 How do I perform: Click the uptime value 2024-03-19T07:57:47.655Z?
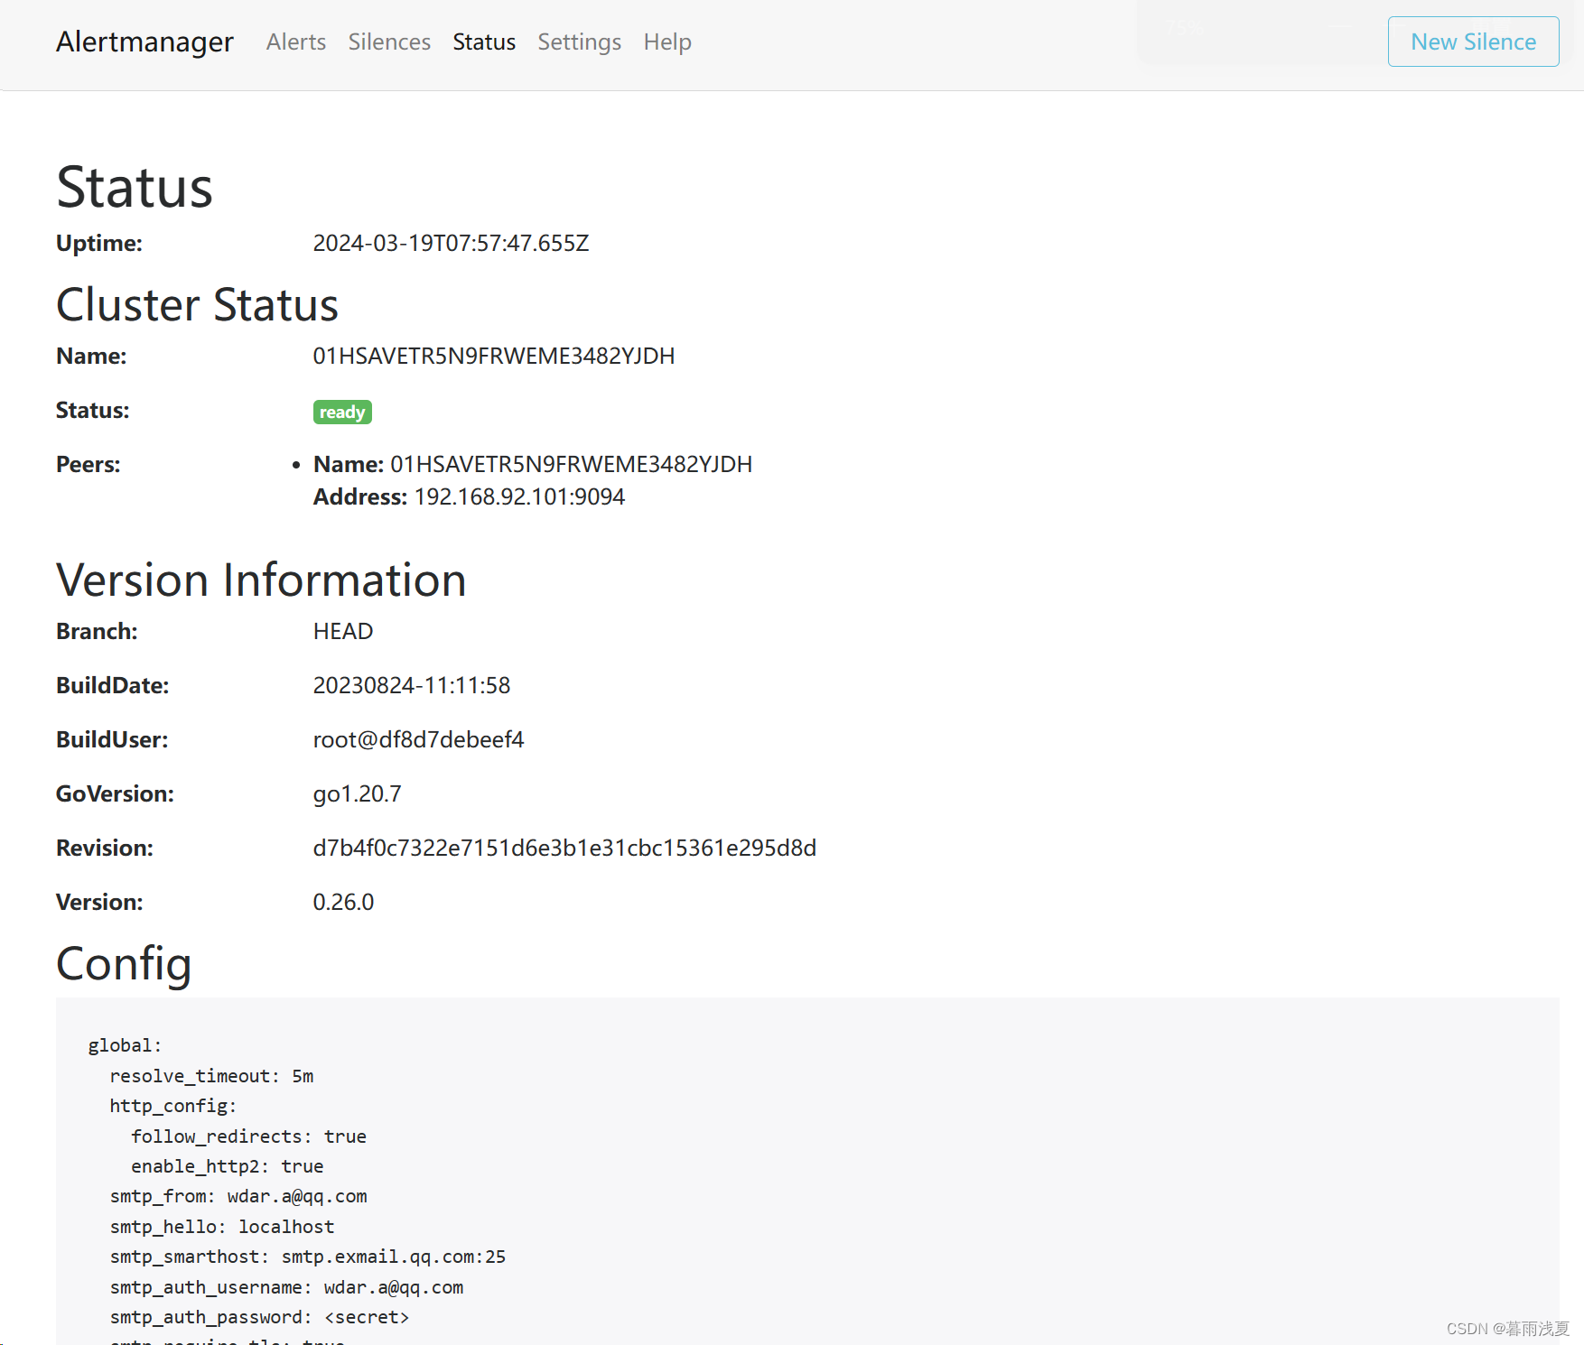pyautogui.click(x=451, y=243)
